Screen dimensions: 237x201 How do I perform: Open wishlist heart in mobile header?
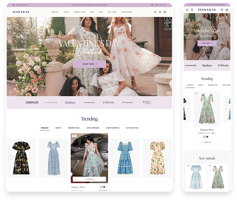(x=222, y=10)
